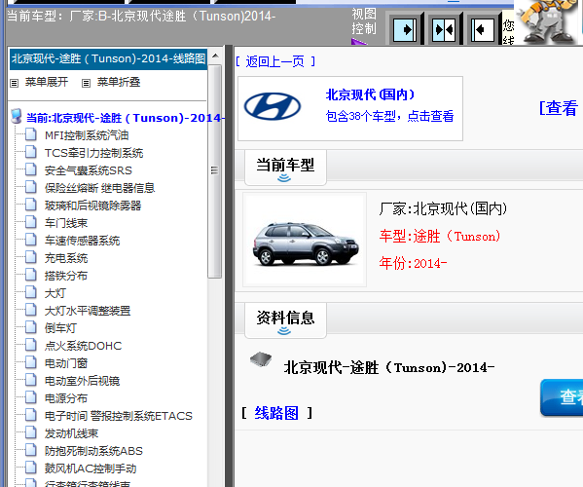Viewport: 583px width, 487px height.
Task: Click 菜单展开 to expand all menus
Action: tap(47, 82)
